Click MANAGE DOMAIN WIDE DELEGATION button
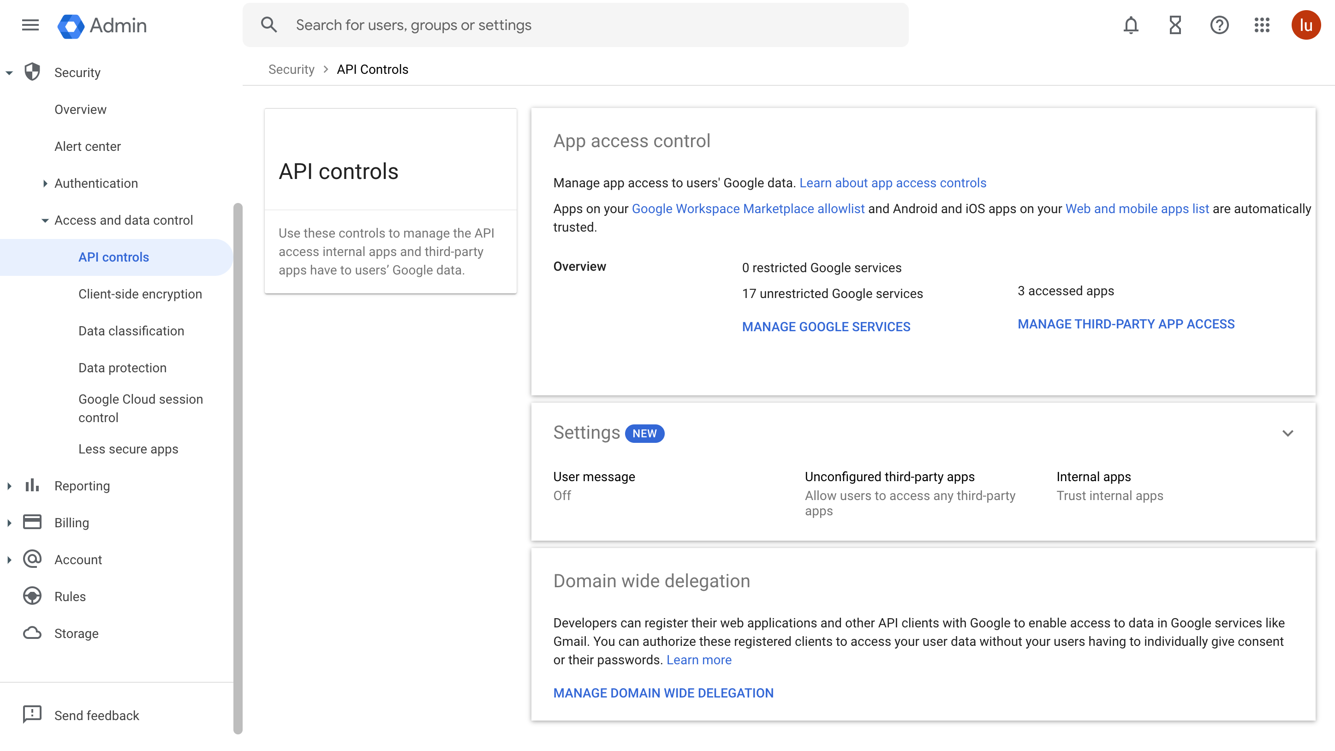The height and width of the screenshot is (751, 1335). pyautogui.click(x=663, y=693)
